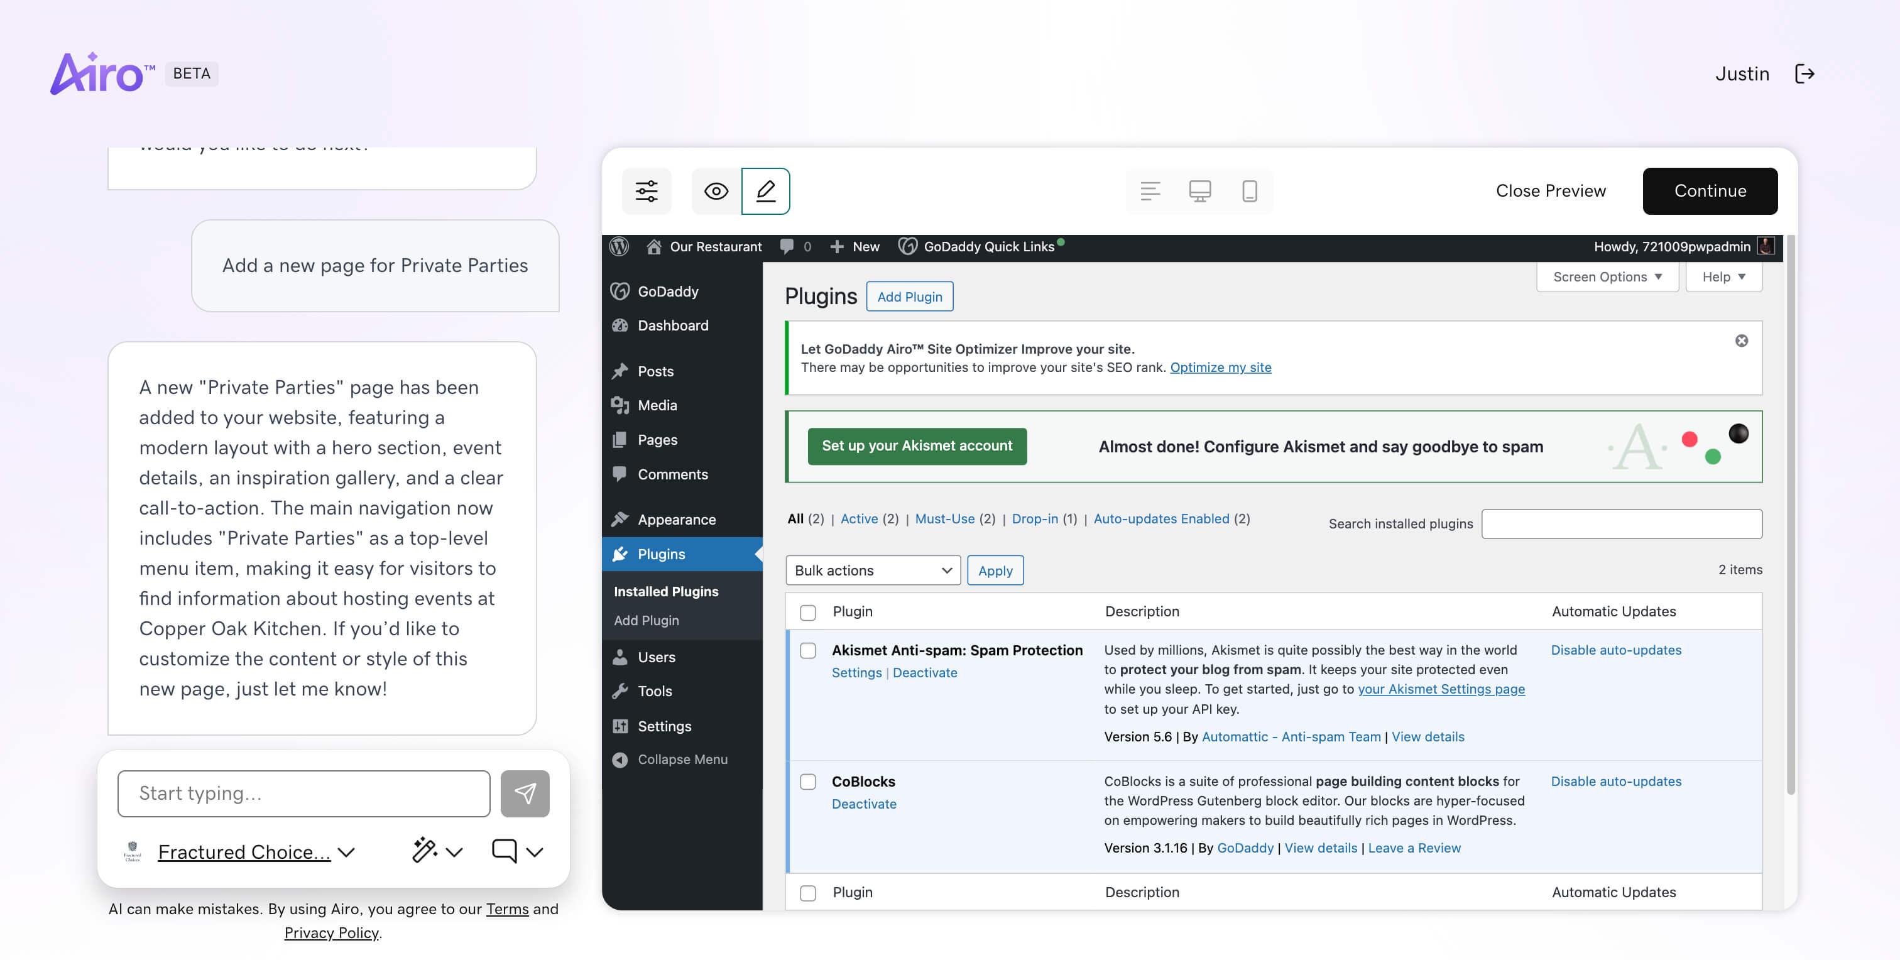Expand the Screen Options dropdown
Image resolution: width=1900 pixels, height=960 pixels.
1607,276
